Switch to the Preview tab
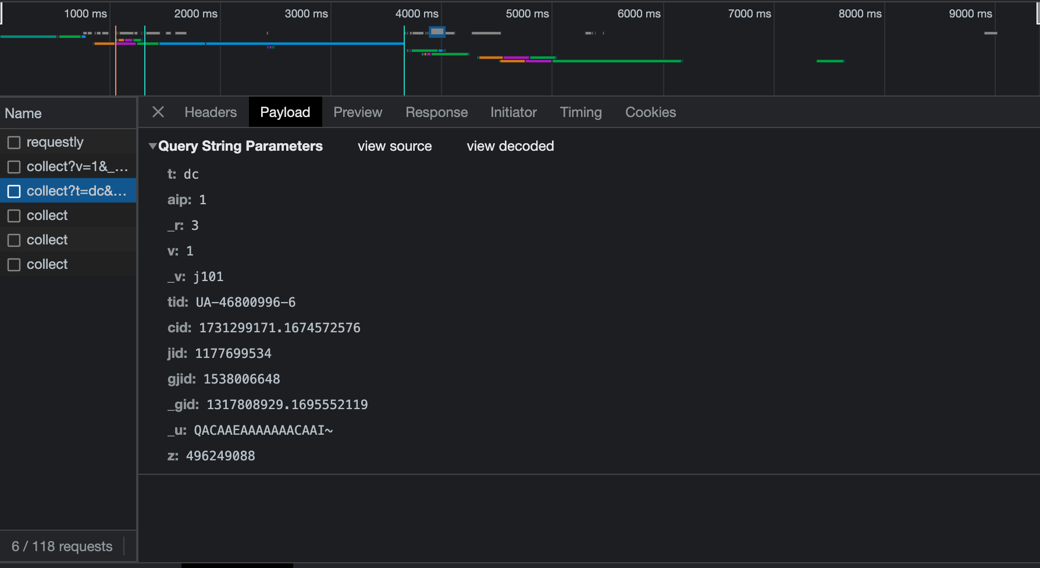1040x568 pixels. [358, 112]
